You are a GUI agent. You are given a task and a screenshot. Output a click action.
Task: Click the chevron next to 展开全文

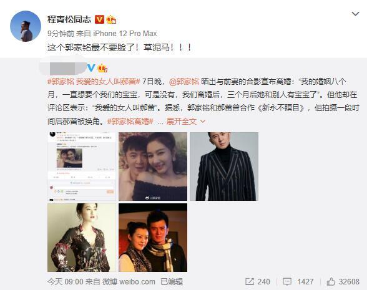coord(203,122)
